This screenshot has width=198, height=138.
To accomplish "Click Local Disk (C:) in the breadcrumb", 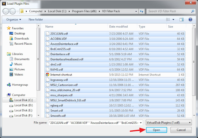I will [57, 11].
